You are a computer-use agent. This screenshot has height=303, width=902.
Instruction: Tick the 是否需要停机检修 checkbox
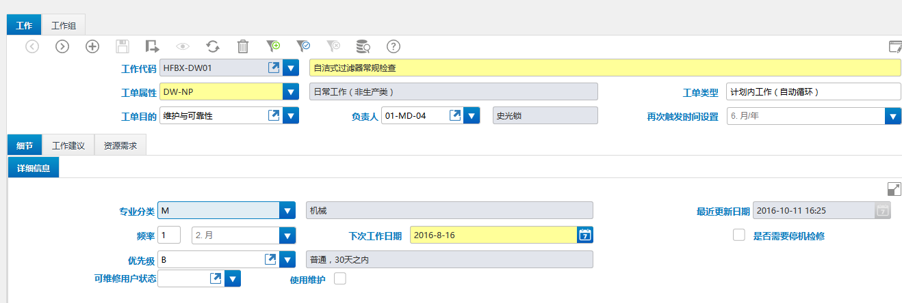pyautogui.click(x=738, y=235)
